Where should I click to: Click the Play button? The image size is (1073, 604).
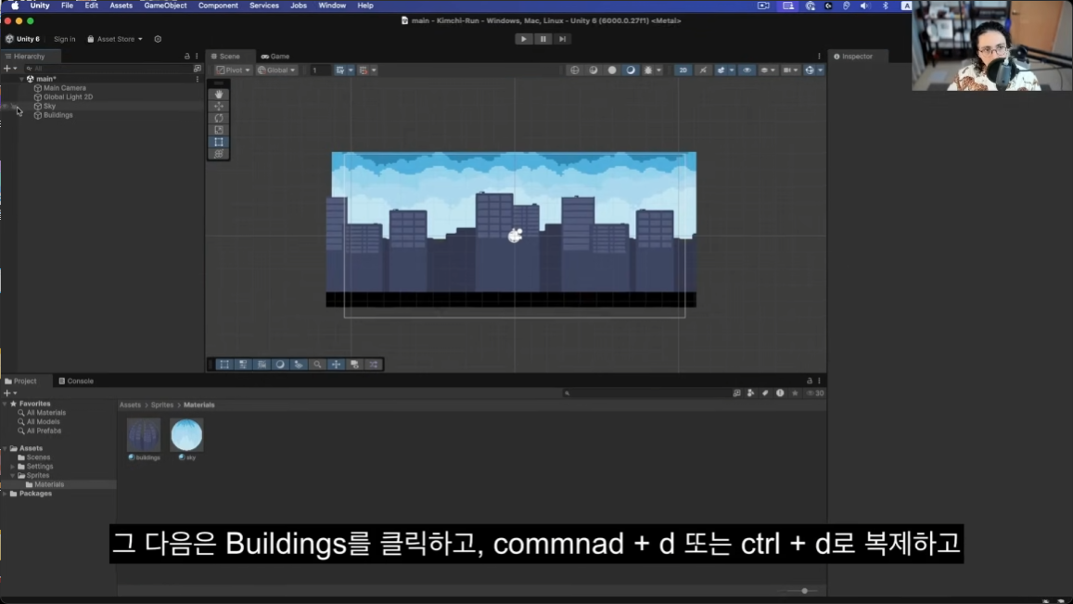pos(523,39)
